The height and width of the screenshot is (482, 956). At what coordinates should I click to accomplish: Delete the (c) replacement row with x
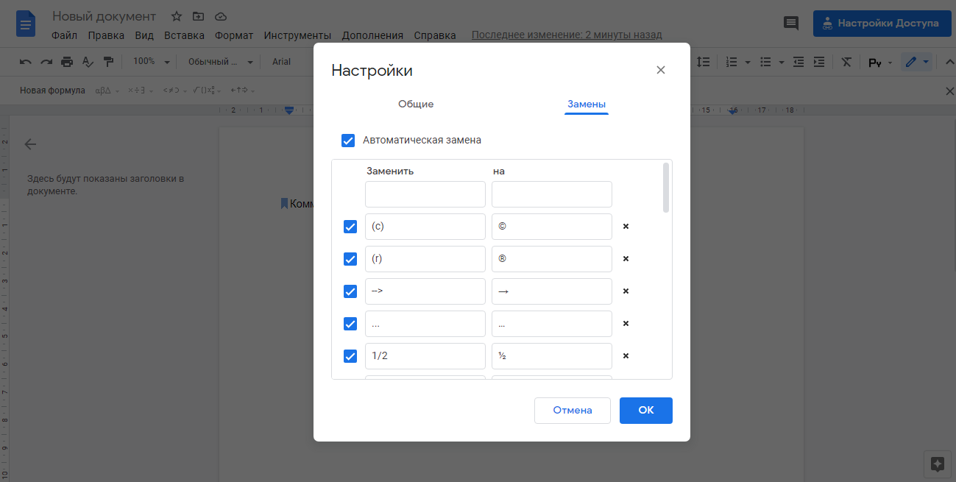[626, 227]
